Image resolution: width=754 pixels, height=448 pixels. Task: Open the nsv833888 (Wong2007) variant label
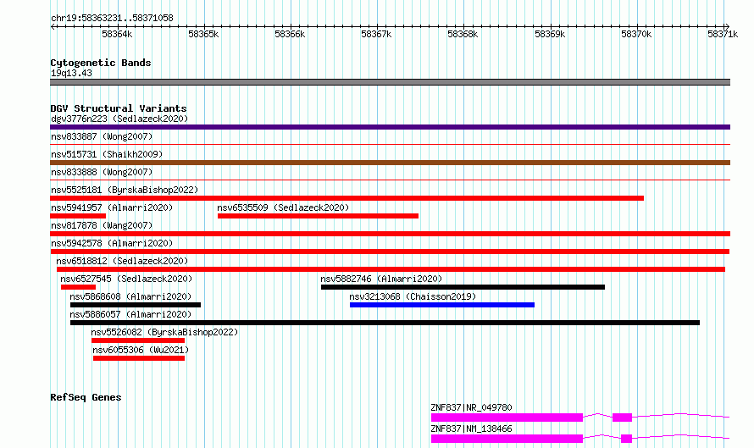pyautogui.click(x=102, y=172)
